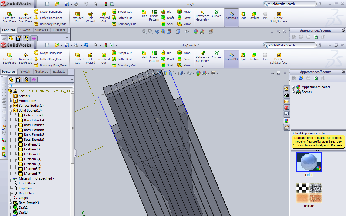This screenshot has width=346, height=216.
Task: Select LPattern3[4] body in feature tree
Action: [x=30, y=159]
